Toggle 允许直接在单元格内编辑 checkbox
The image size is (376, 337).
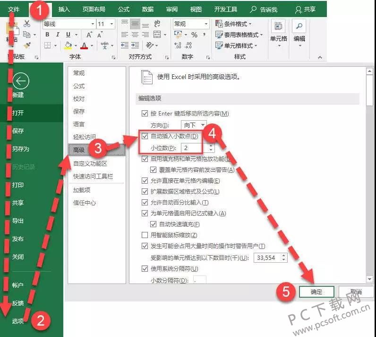coord(145,180)
